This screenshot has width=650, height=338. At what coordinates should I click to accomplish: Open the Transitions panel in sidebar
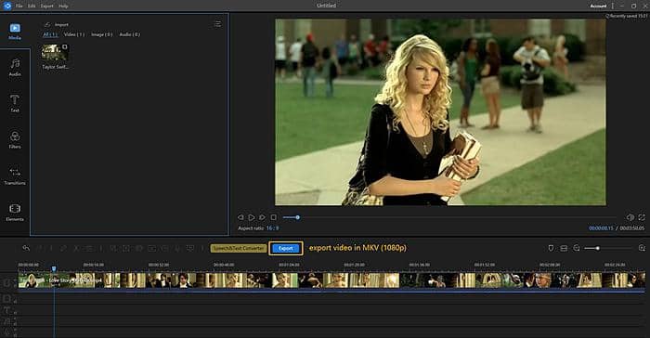coord(15,175)
